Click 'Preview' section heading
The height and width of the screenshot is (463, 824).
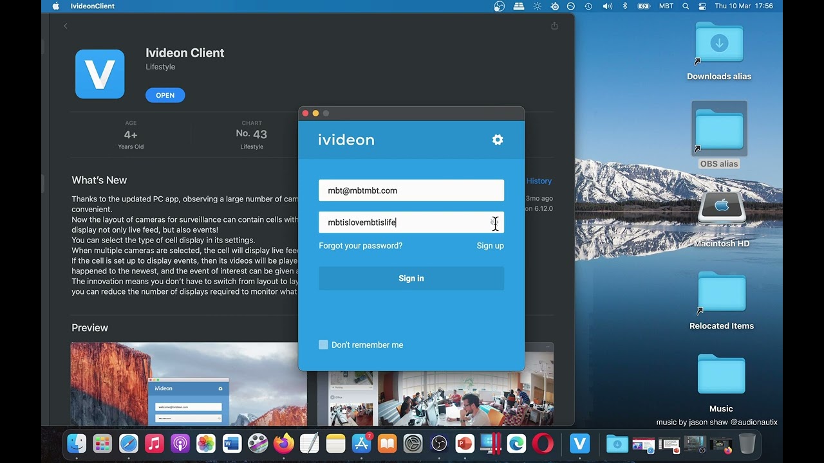point(89,328)
